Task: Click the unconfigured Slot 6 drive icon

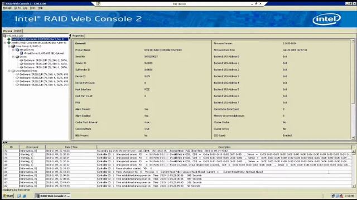Action: click(17, 81)
